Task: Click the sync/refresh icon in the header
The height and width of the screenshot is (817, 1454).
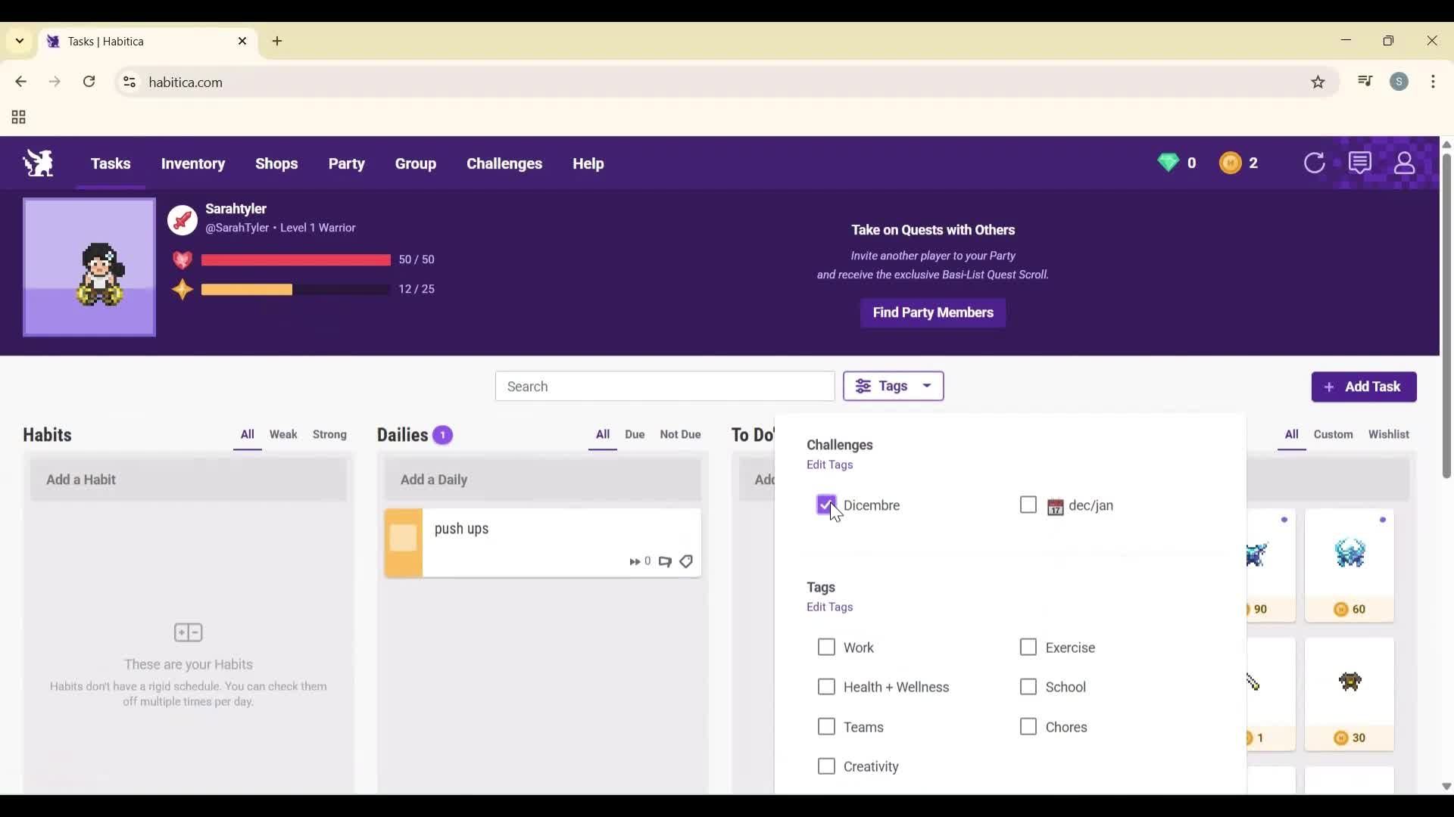Action: coord(1315,163)
